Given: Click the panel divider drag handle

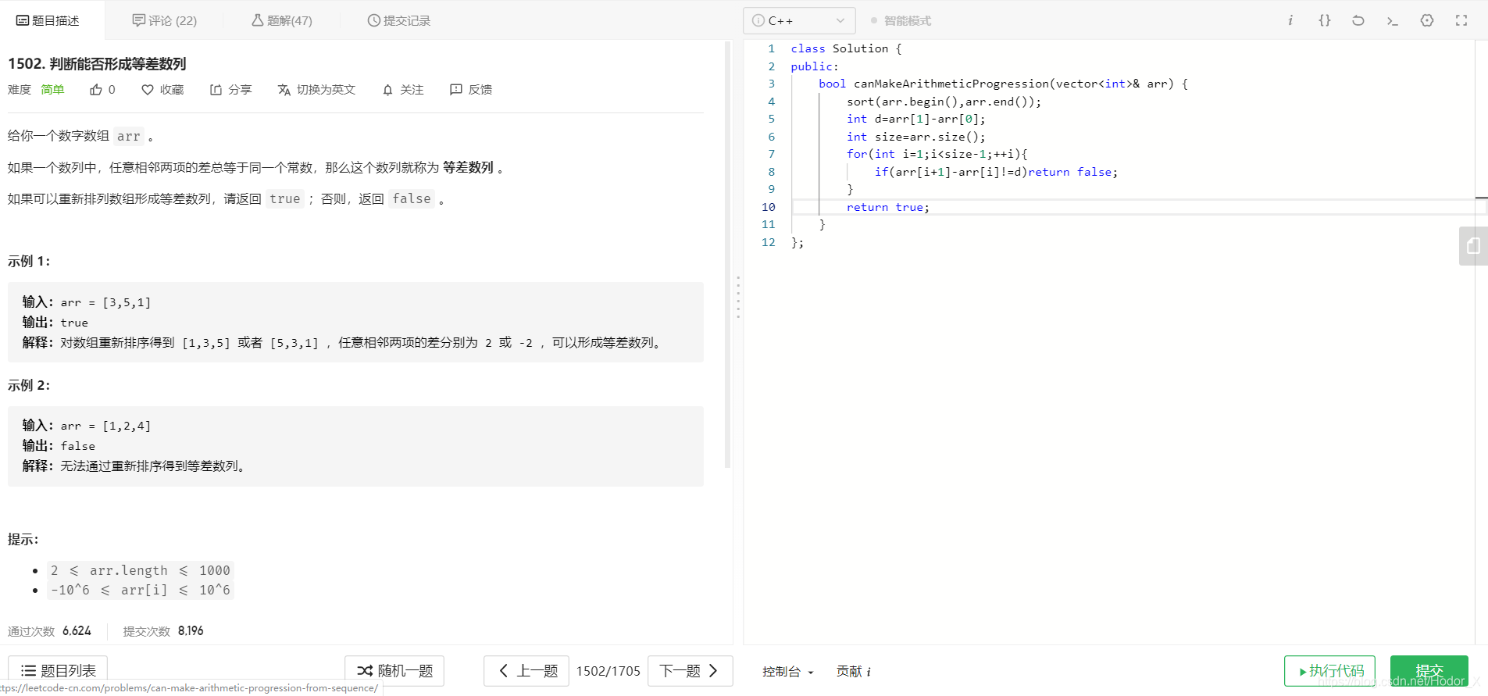Looking at the screenshot, I should [x=737, y=297].
